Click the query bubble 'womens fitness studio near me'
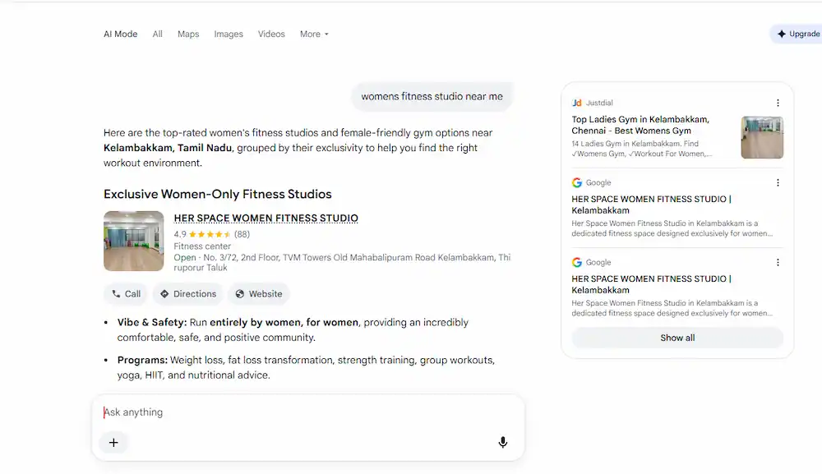 click(x=432, y=96)
